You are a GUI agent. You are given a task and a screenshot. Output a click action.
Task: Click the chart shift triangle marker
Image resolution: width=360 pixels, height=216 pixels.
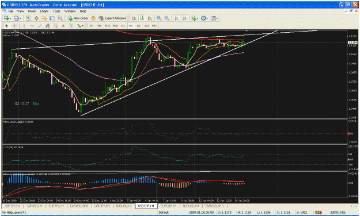[247, 30]
